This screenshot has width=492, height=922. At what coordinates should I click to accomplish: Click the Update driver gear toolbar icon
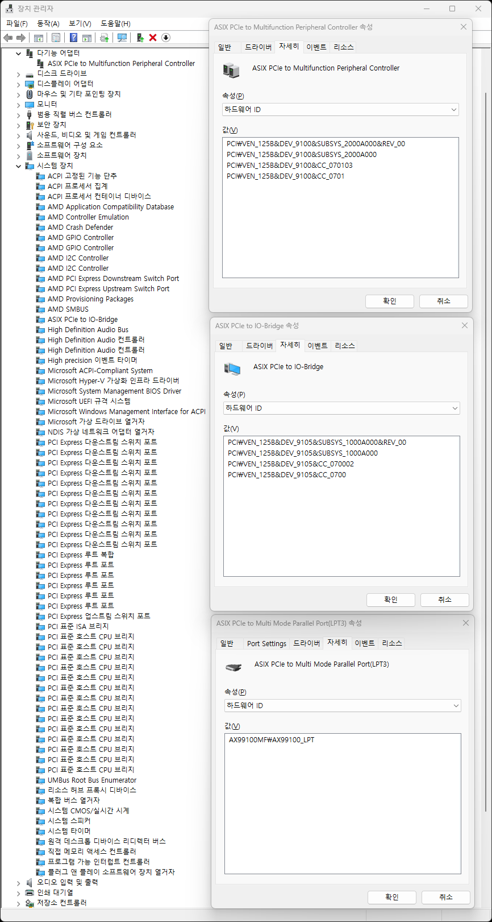(104, 38)
